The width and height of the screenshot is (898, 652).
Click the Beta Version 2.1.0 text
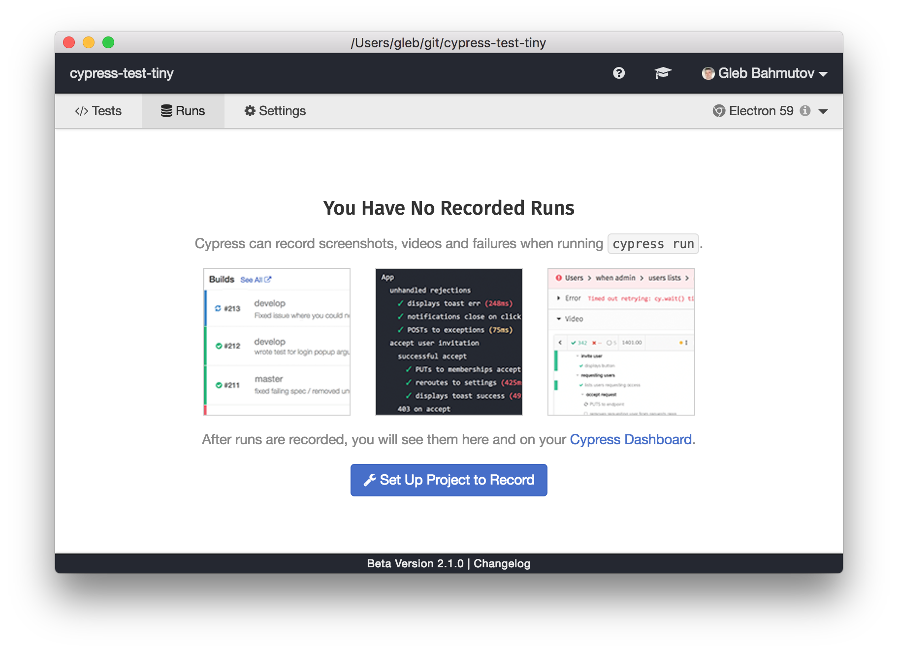pos(415,563)
